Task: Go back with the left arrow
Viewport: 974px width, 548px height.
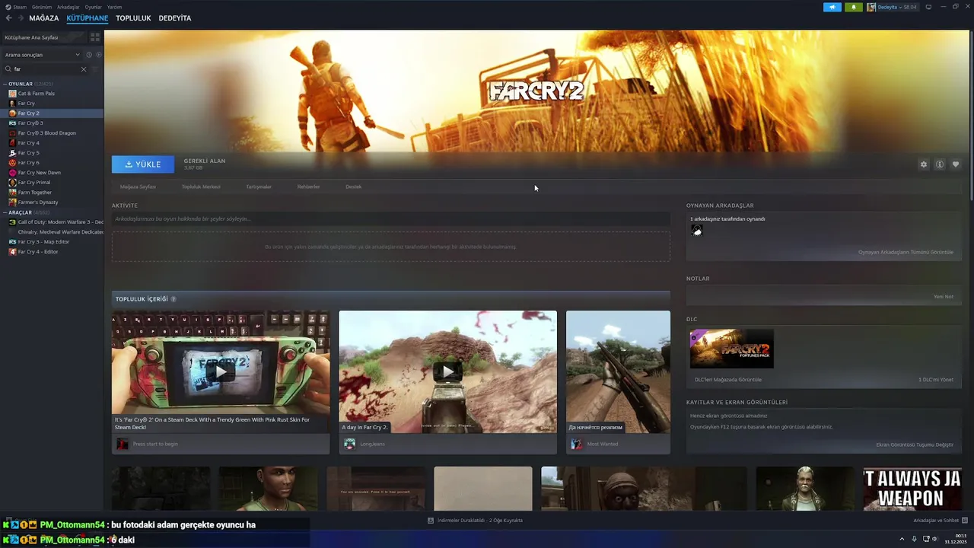Action: [x=9, y=18]
